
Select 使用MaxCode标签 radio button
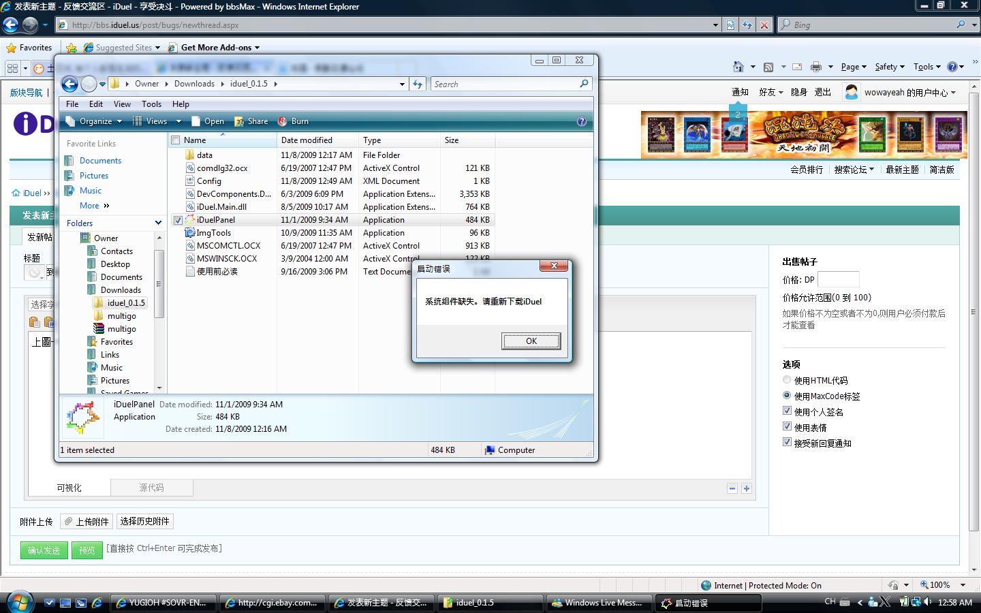[787, 395]
